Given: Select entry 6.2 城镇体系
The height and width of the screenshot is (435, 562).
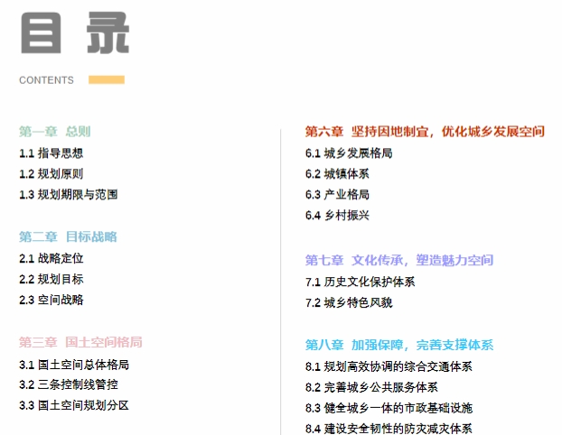Looking at the screenshot, I should click(337, 174).
